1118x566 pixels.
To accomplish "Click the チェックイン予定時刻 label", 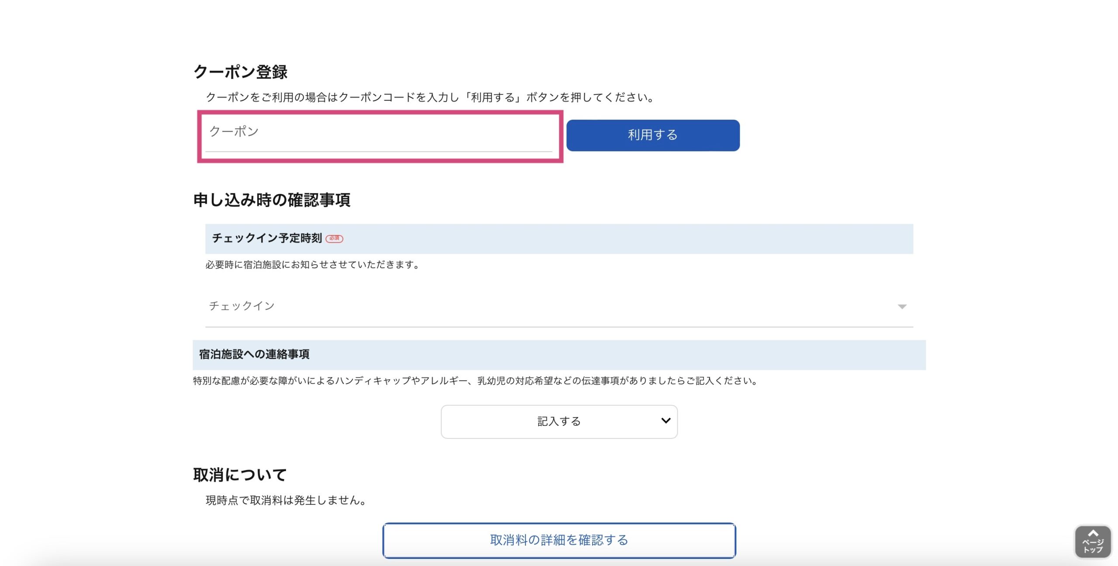I will (x=267, y=238).
